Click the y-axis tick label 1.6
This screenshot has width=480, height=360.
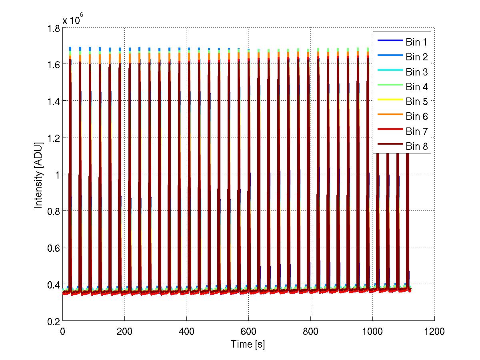pos(53,64)
